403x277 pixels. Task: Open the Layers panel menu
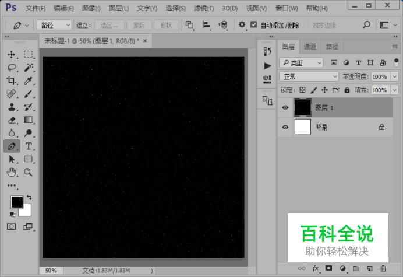(395, 47)
